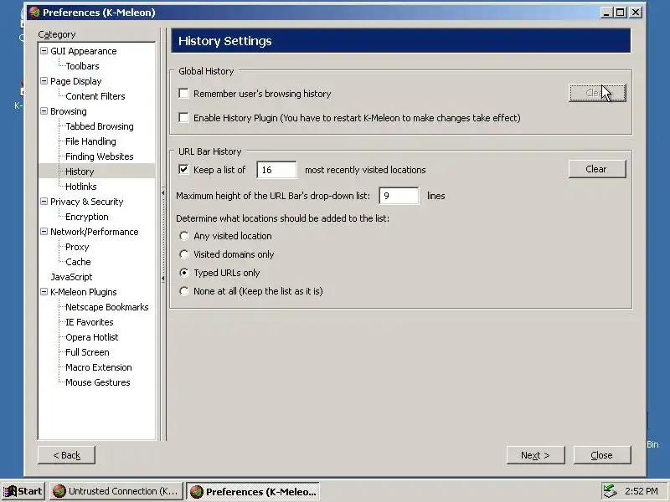The width and height of the screenshot is (670, 502).
Task: Select K-Meleon Plugins category label
Action: coord(83,292)
